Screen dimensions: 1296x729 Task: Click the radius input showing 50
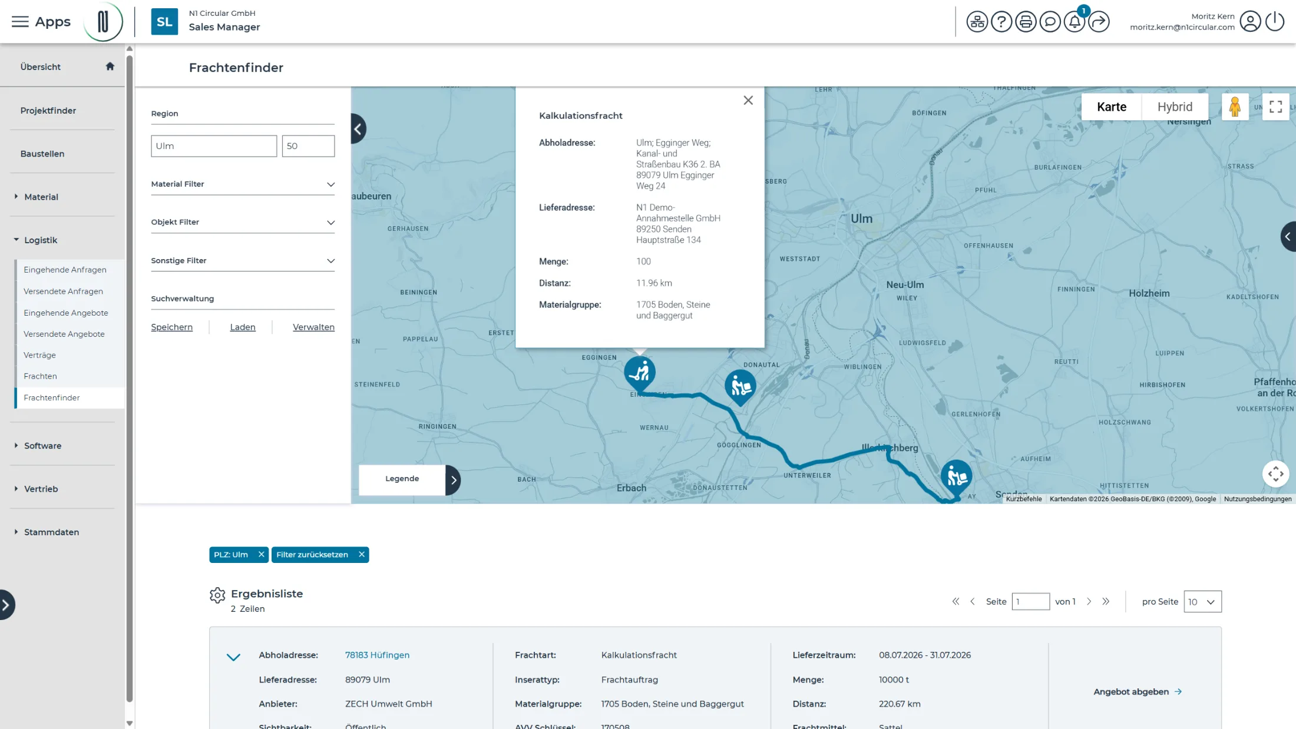tap(308, 146)
